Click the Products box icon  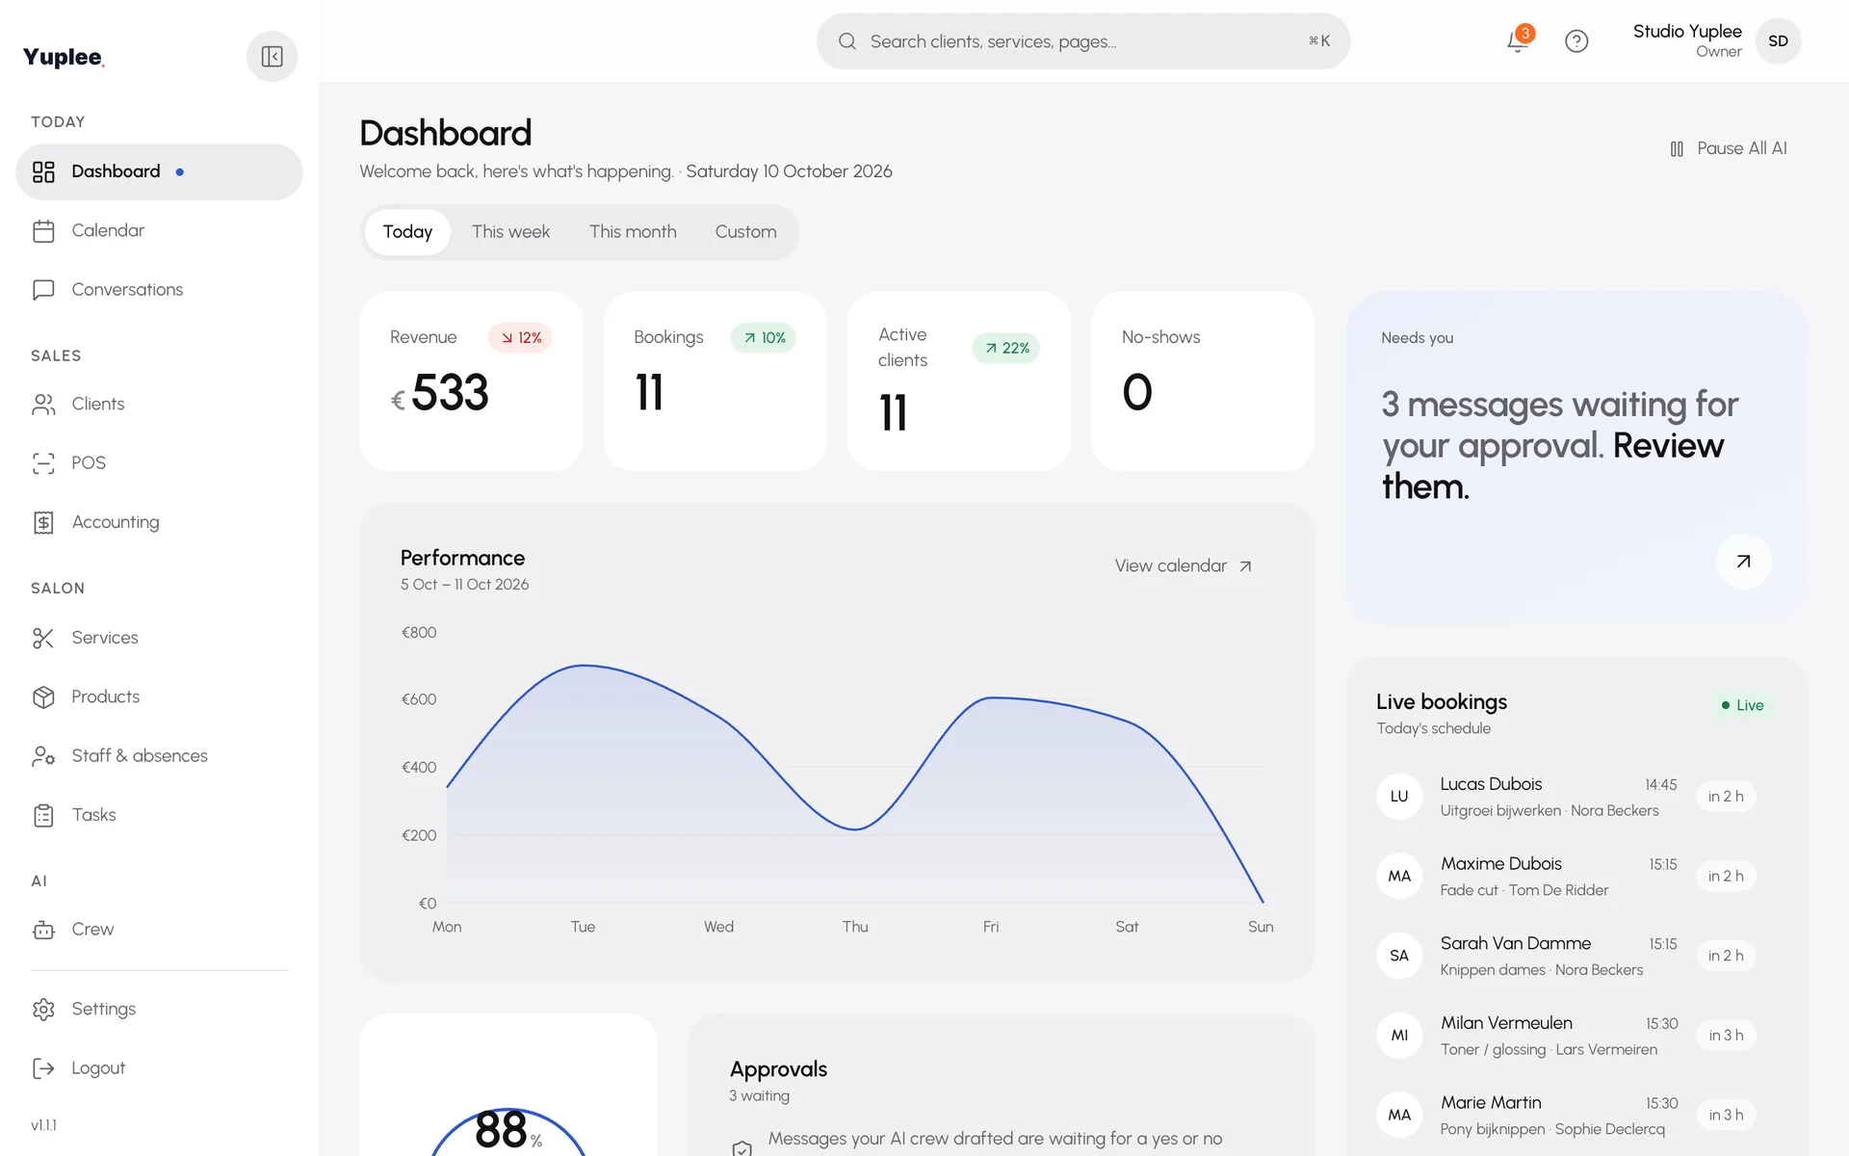43,697
